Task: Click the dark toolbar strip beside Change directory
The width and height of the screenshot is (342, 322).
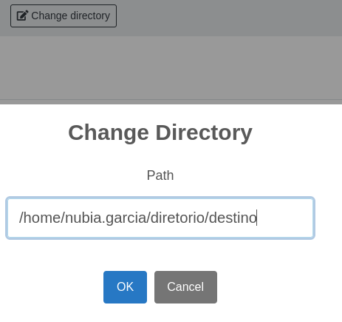Action: (229, 18)
